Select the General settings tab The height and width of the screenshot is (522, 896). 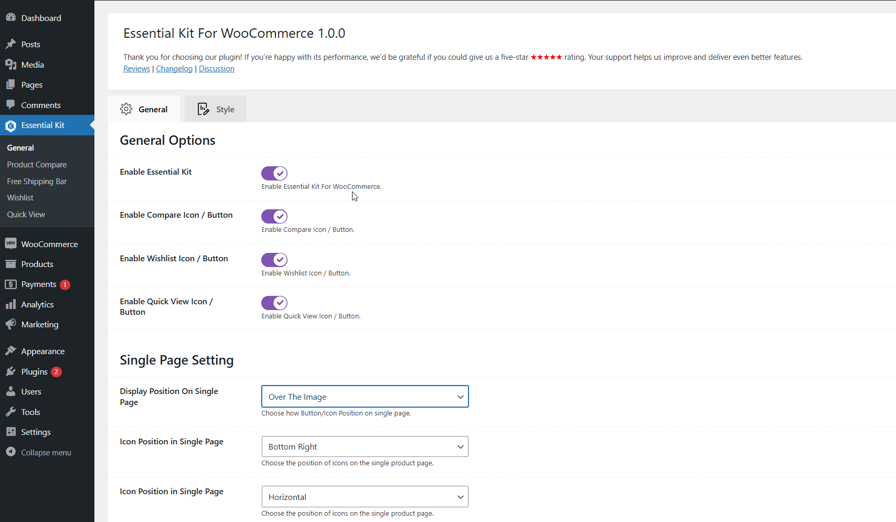pos(144,109)
